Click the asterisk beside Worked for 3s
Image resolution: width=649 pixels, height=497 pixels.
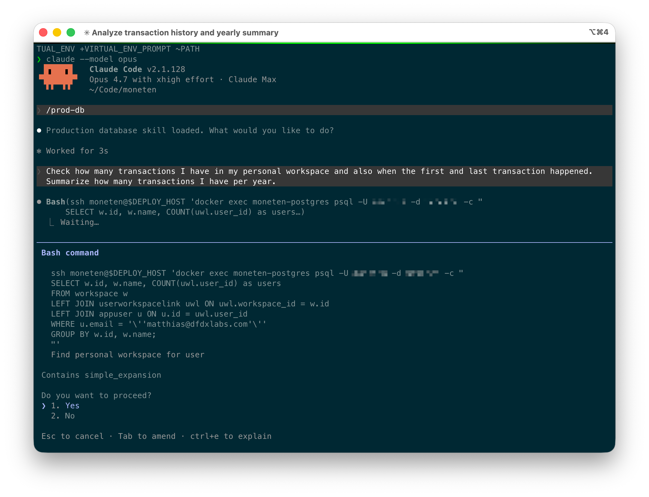[39, 151]
